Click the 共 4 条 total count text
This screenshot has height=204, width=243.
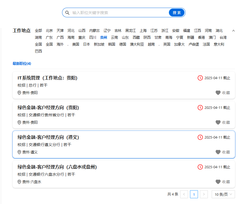pyautogui.click(x=173, y=194)
